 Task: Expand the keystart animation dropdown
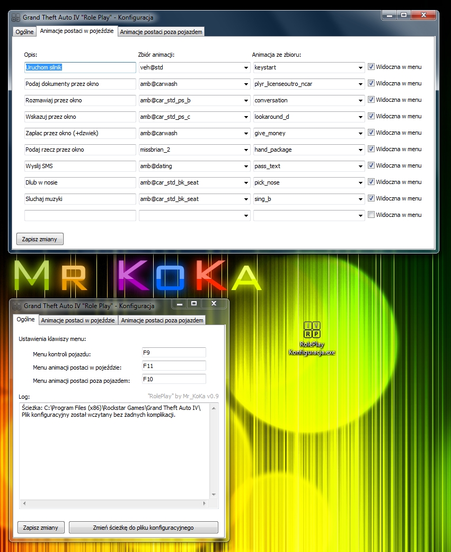(x=360, y=67)
